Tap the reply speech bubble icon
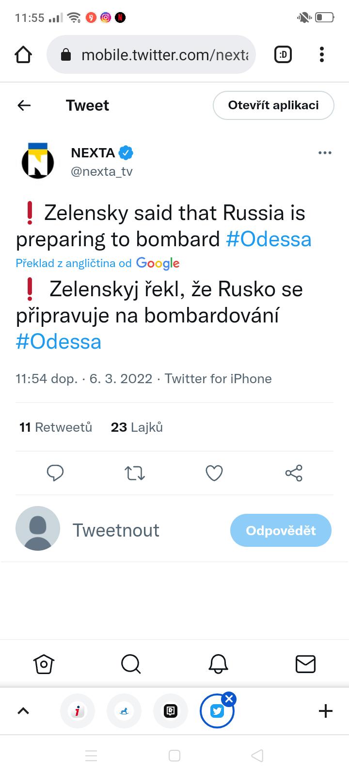Viewport: 349px width, 777px height. 55,473
